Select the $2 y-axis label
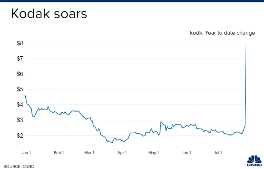The width and height of the screenshot is (264, 169). pos(20,135)
